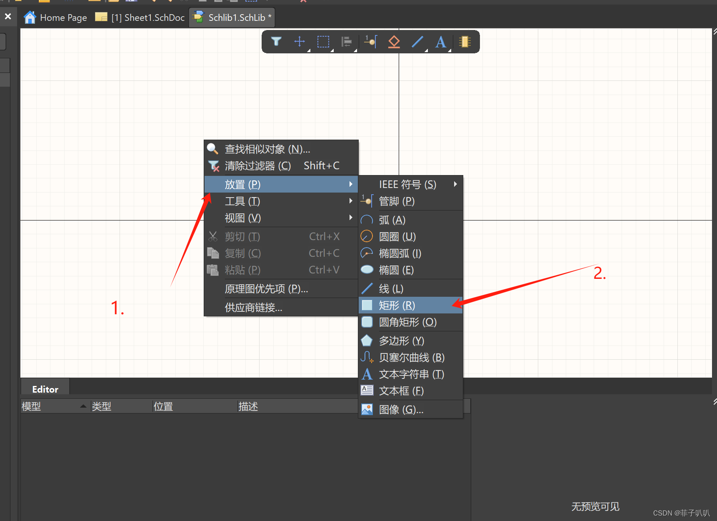Select the line drawing tool in toolbar
The width and height of the screenshot is (717, 521).
point(417,42)
